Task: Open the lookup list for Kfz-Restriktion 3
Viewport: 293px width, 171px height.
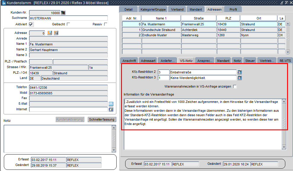Action: pyautogui.click(x=240, y=78)
